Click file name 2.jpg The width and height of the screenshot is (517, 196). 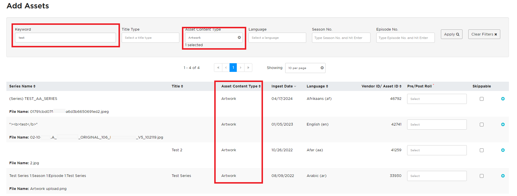35,163
